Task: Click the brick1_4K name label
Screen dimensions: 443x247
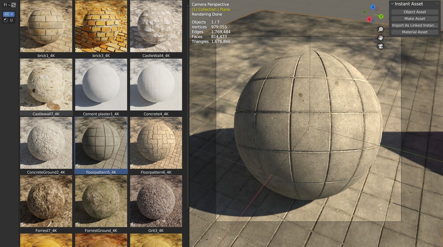Action: point(46,56)
